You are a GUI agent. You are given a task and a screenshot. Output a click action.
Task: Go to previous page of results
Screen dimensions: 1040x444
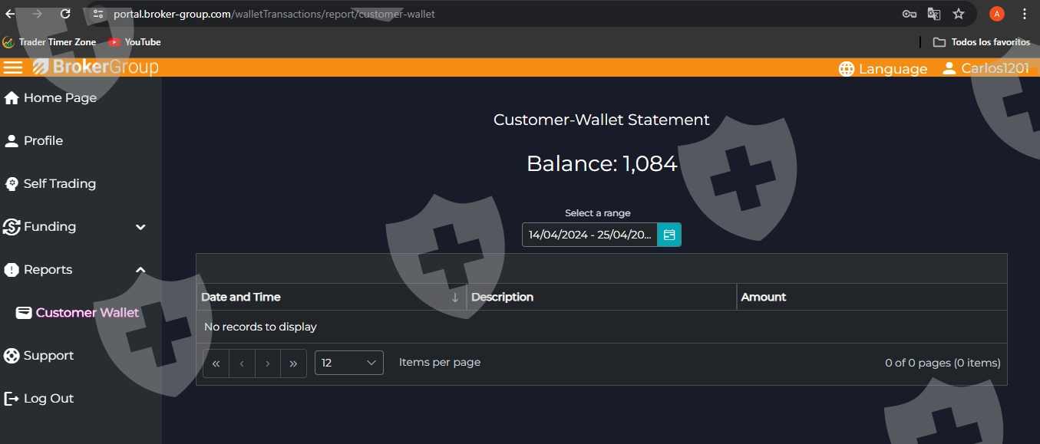pyautogui.click(x=242, y=363)
